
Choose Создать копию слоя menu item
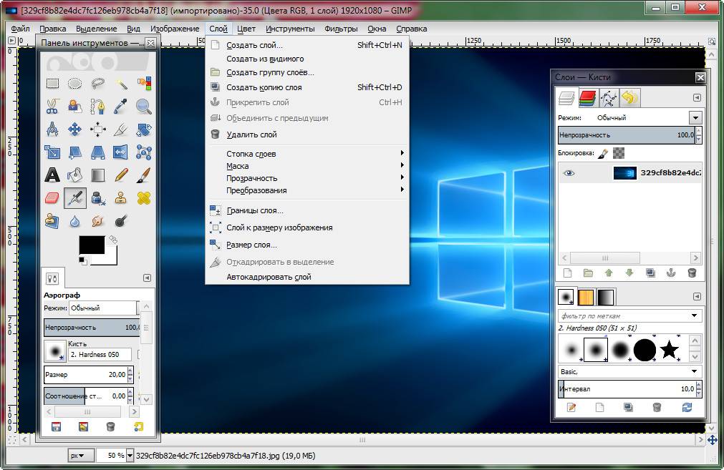pyautogui.click(x=307, y=87)
